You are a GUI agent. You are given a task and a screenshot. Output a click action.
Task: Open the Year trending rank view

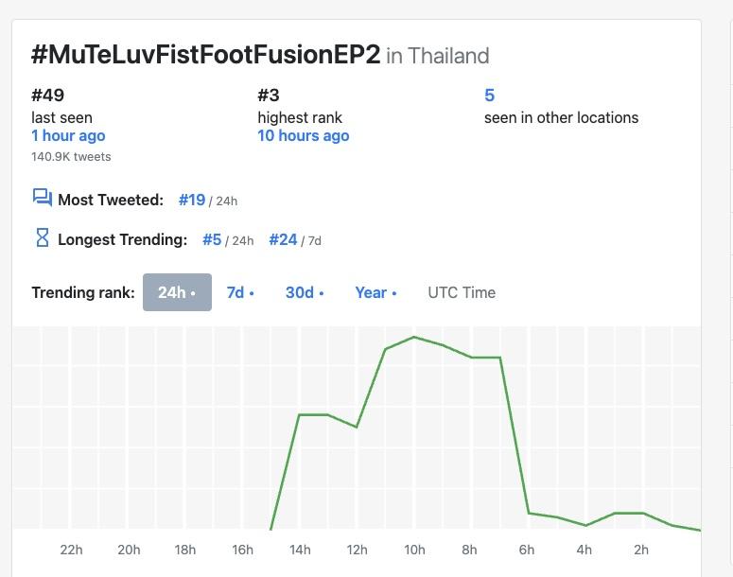point(375,292)
